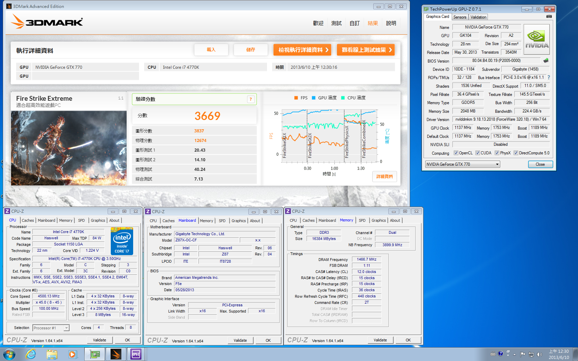Open the Graphics tab in the right CPU-Z window
578x361 pixels.
click(x=379, y=220)
